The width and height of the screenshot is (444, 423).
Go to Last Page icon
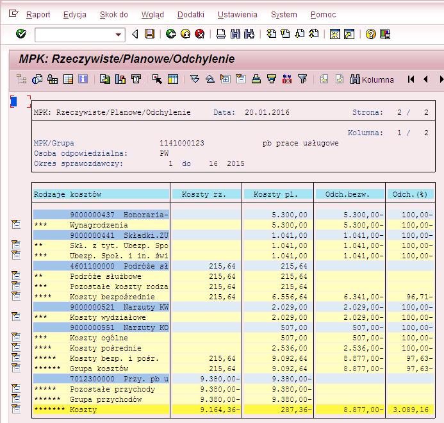(x=314, y=34)
